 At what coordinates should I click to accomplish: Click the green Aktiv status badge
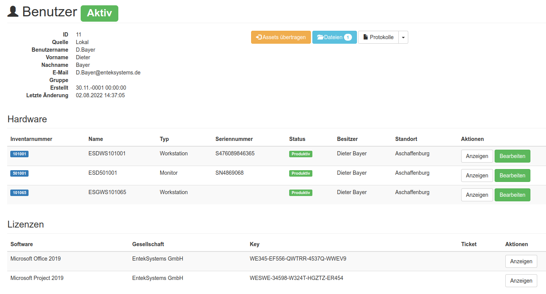[x=99, y=13]
